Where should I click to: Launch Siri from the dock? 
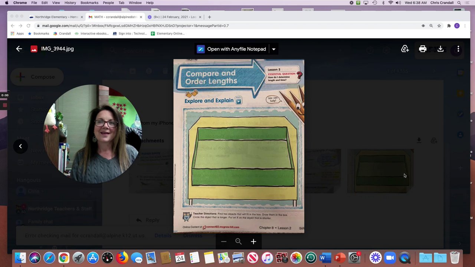click(35, 257)
